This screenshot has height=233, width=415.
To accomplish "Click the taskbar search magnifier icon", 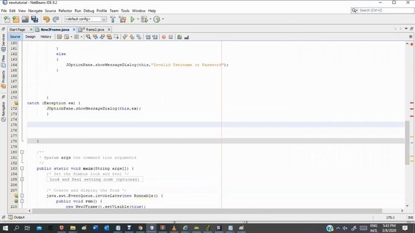I will coord(16,228).
